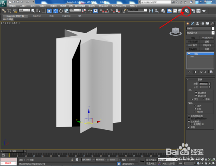Open the 修改器列表 modifier list dropdown
The image size is (216, 166).
tap(200, 33)
